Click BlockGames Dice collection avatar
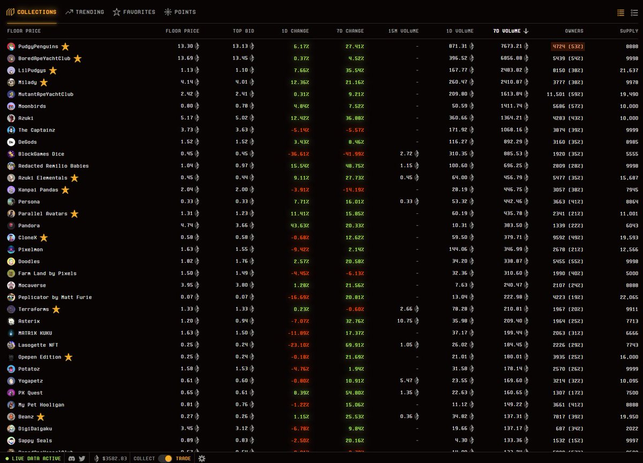The image size is (643, 463). click(11, 154)
